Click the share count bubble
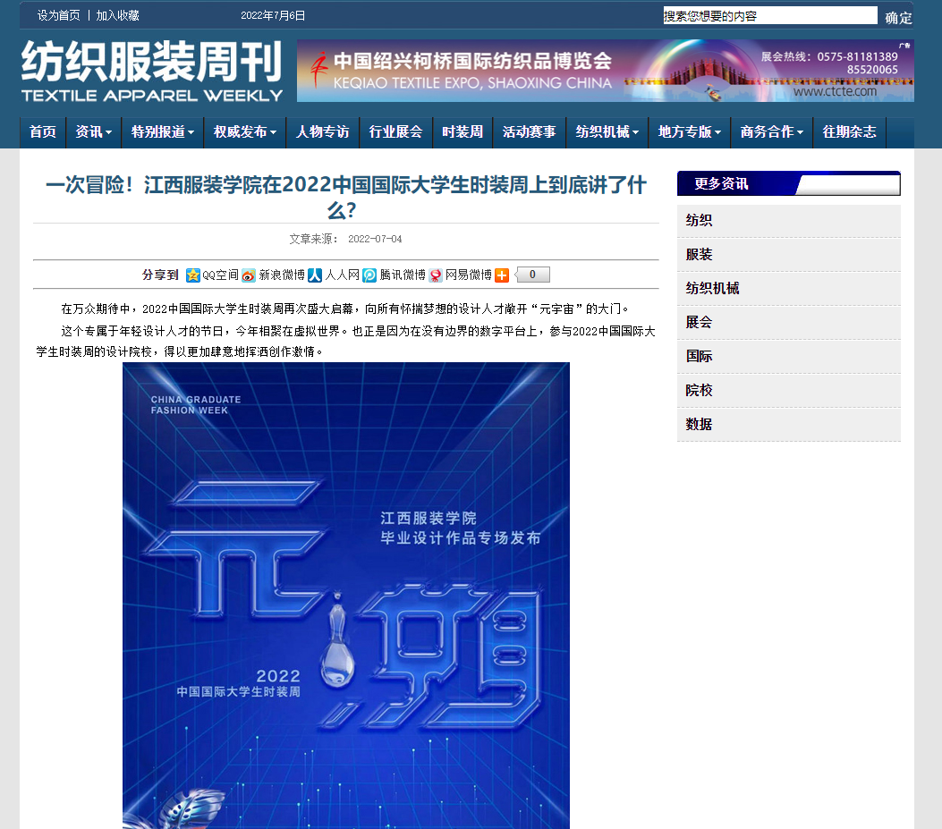This screenshot has height=829, width=942. click(x=533, y=275)
